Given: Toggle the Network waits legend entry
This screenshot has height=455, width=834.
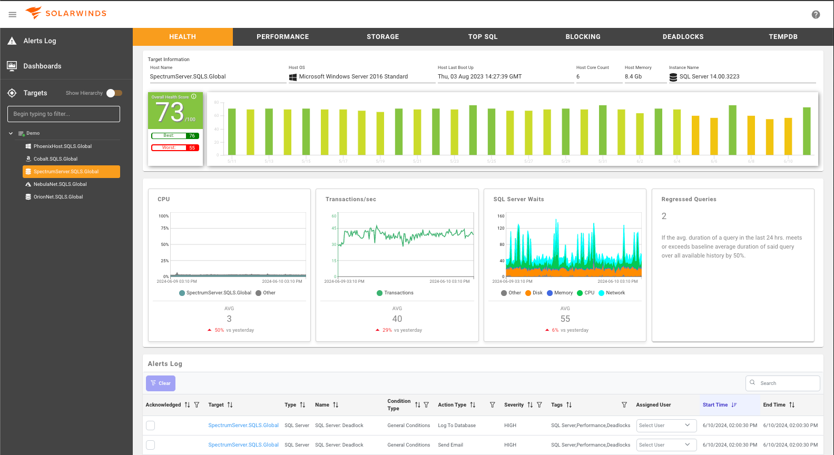Looking at the screenshot, I should click(x=612, y=293).
